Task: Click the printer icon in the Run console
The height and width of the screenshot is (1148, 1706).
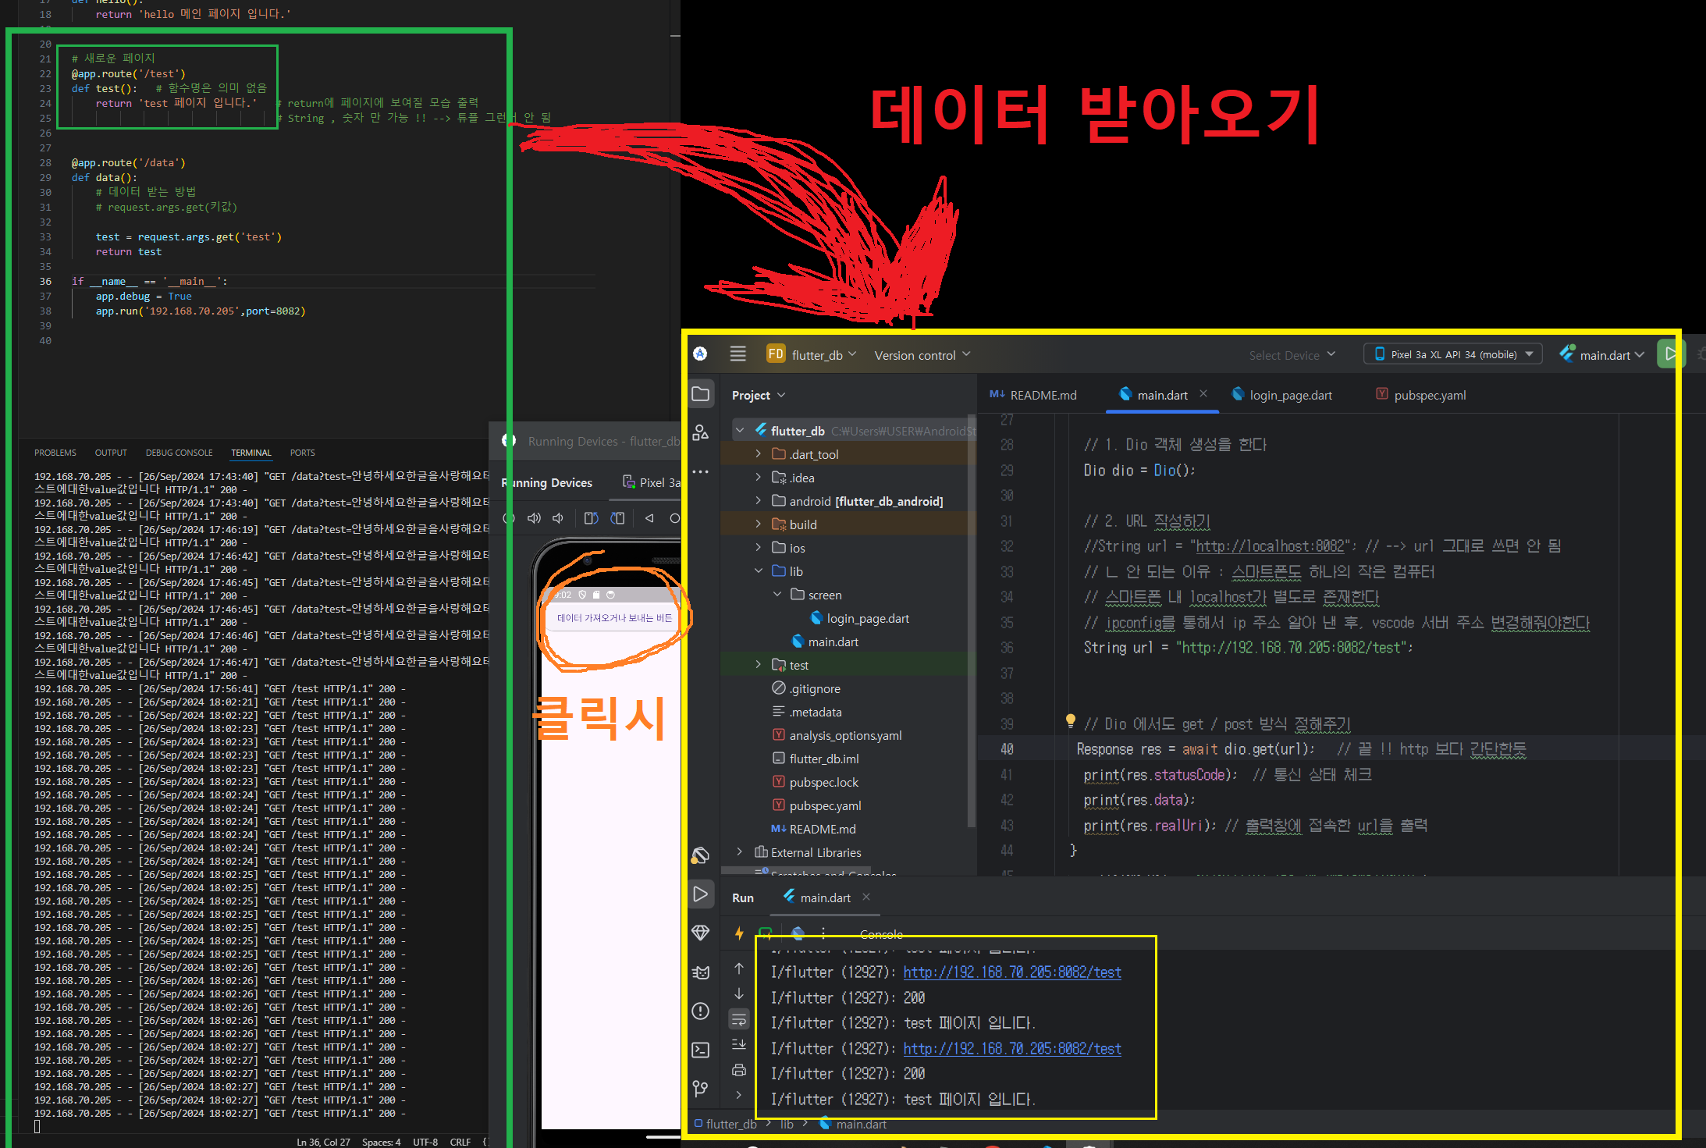Action: pyautogui.click(x=739, y=1070)
